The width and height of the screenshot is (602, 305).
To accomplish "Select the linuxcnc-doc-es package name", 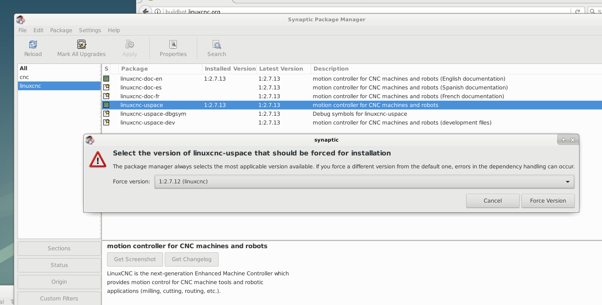I will coord(141,87).
